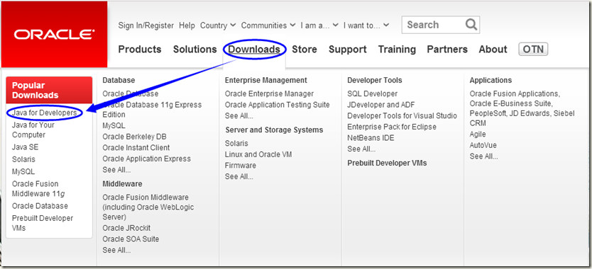
Task: Click Sign In/Register link
Action: [x=146, y=25]
